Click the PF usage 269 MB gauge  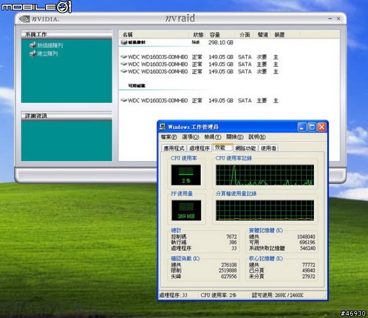coord(186,210)
